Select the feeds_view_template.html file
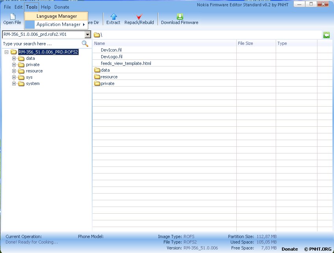Screen dimensions: 334x253 coord(126,63)
